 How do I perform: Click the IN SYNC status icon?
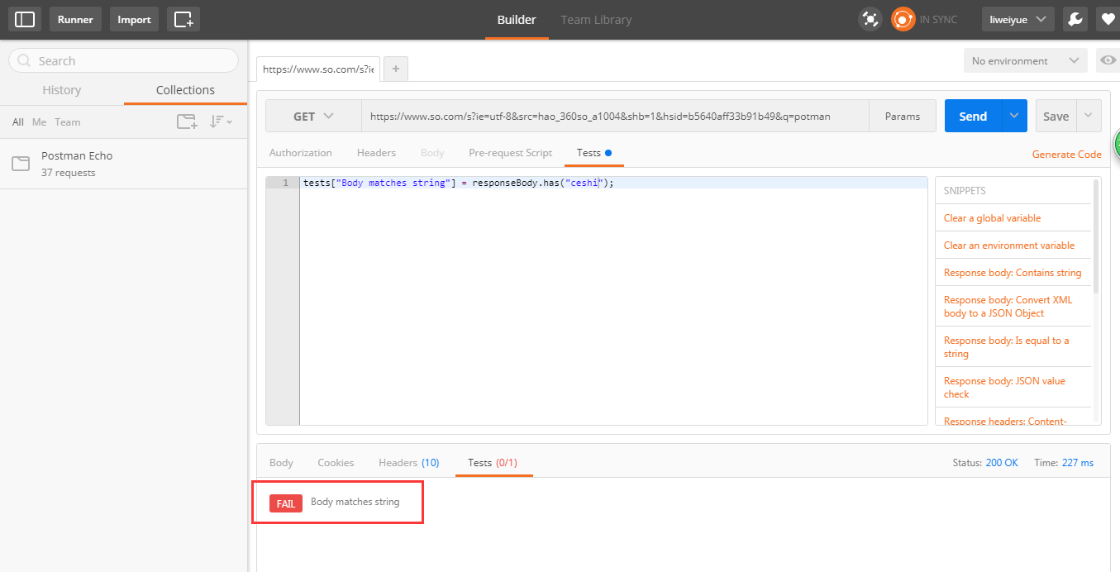903,19
